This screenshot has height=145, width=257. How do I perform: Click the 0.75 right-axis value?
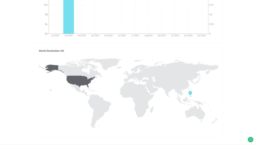211,5
